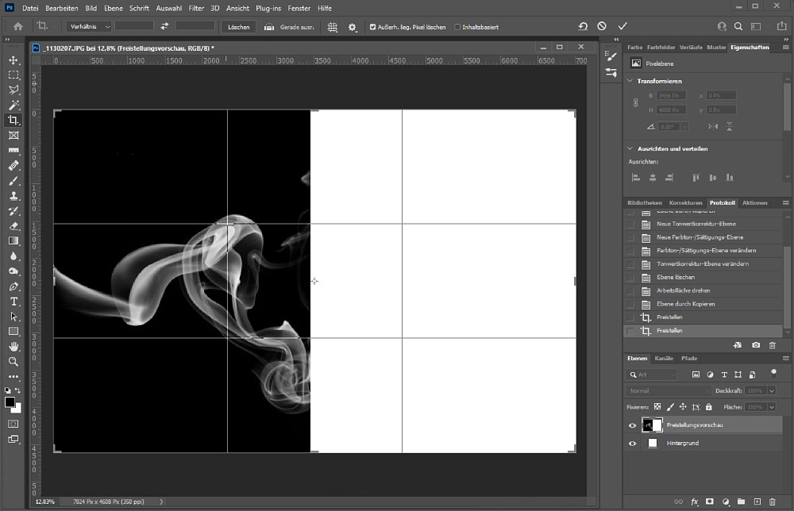Viewport: 794px width, 511px height.
Task: Select the Crop tool in the toolbox
Action: click(13, 121)
